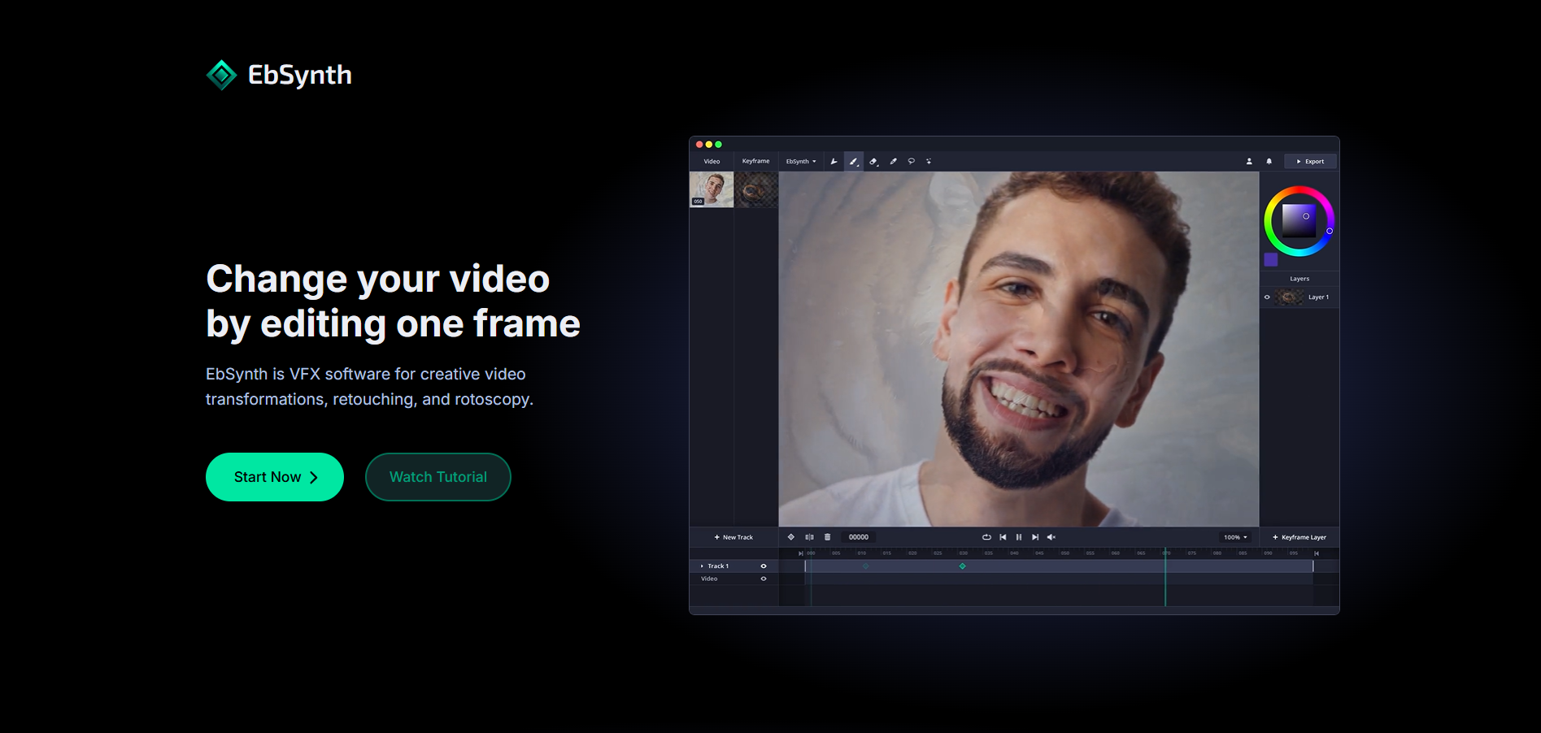Open the 100% zoom dropdown

tap(1235, 537)
